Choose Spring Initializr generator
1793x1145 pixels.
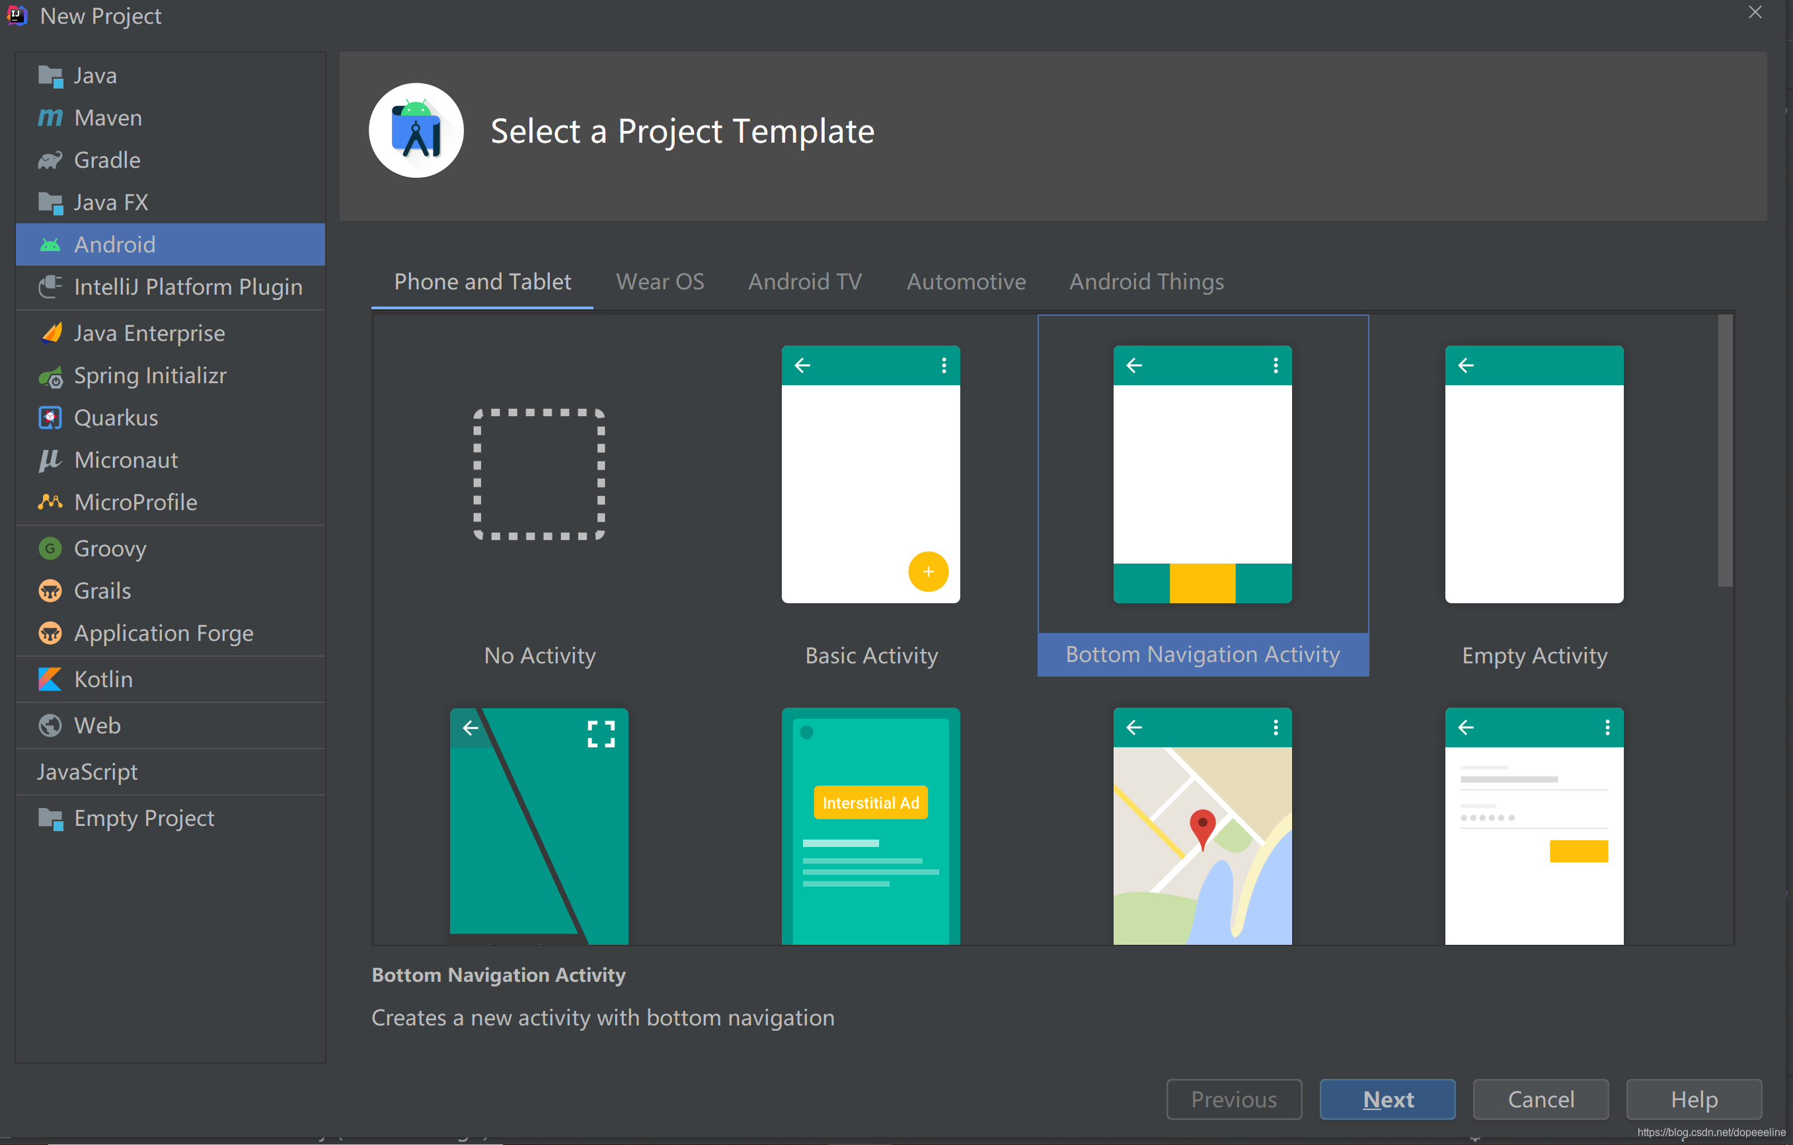pos(171,376)
